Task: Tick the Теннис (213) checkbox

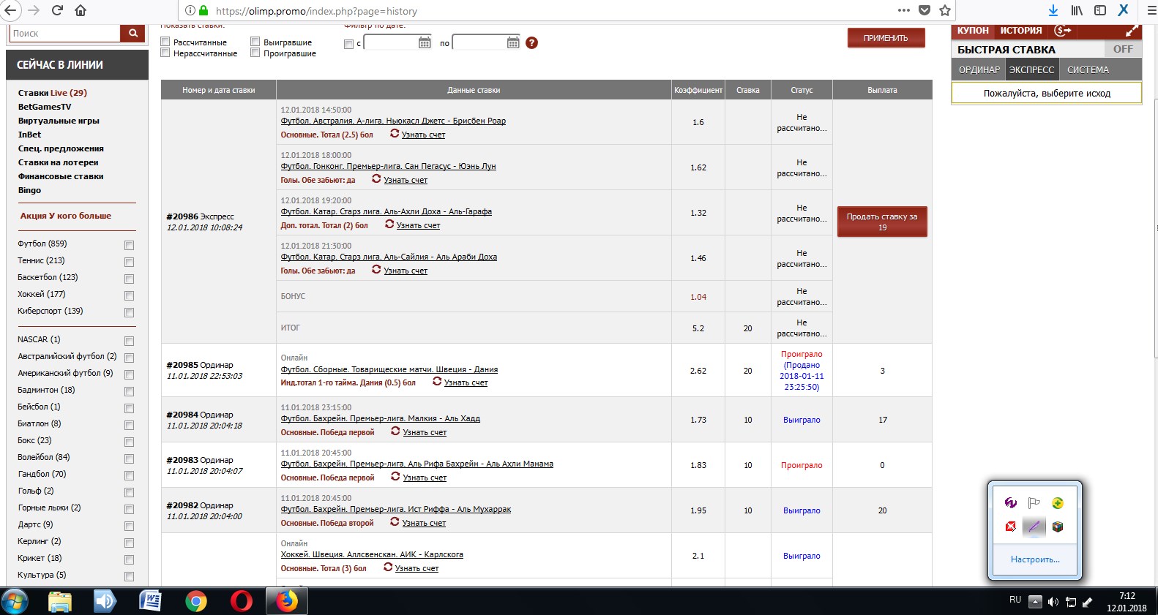Action: 129,262
